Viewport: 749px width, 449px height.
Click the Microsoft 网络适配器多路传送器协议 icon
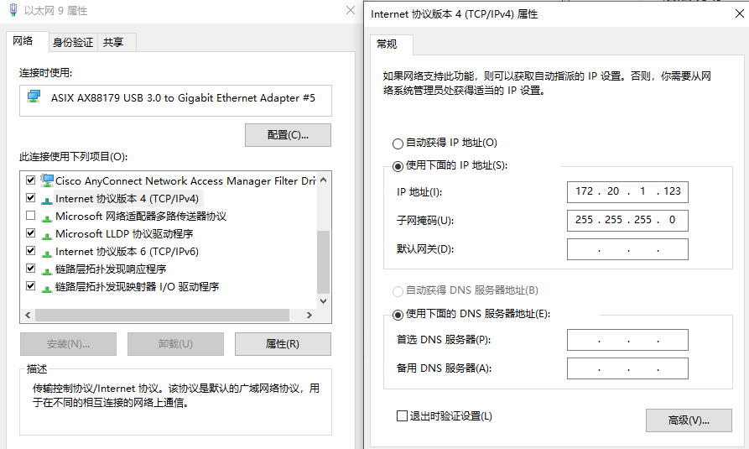click(47, 217)
